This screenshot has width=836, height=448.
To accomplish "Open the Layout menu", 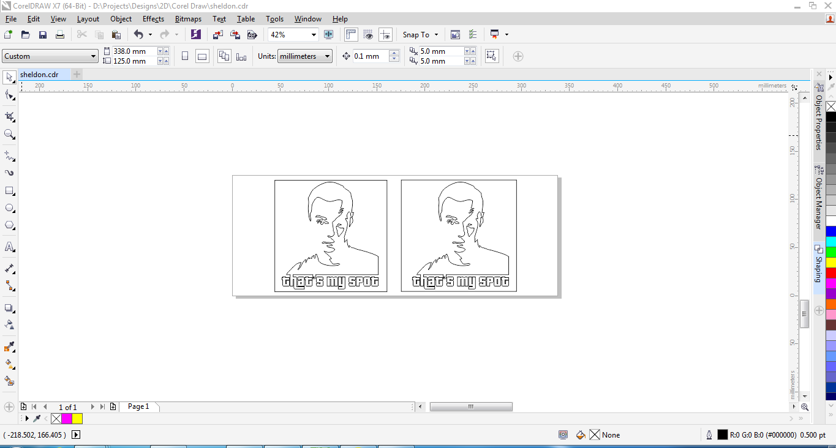I will [88, 19].
